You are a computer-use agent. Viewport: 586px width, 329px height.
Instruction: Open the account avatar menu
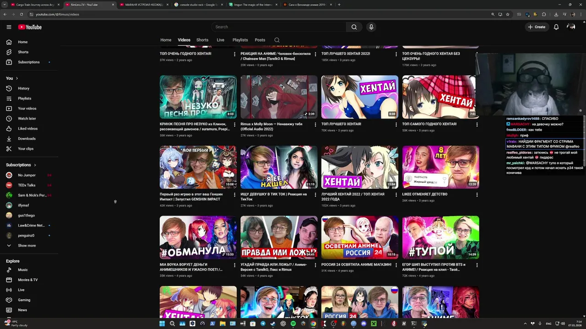coord(571,27)
